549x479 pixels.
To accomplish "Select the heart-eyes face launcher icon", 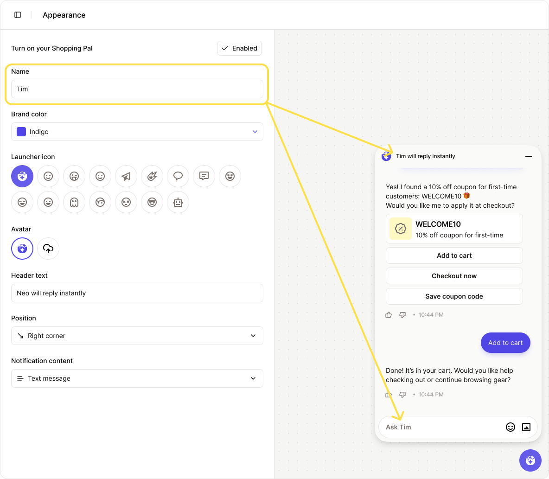I will (230, 176).
